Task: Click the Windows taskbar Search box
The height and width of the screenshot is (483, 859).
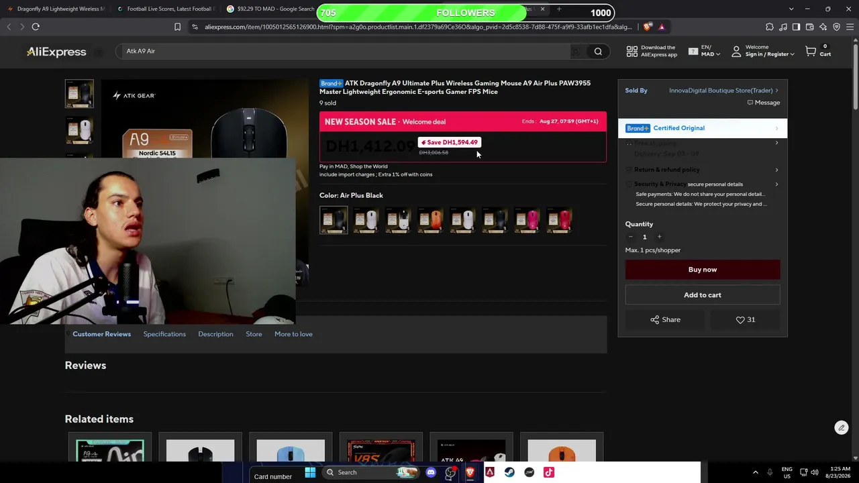Action: [x=370, y=472]
